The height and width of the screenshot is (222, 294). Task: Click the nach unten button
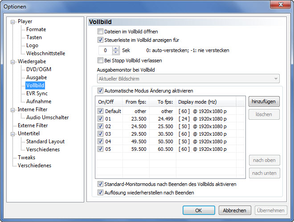(x=264, y=173)
